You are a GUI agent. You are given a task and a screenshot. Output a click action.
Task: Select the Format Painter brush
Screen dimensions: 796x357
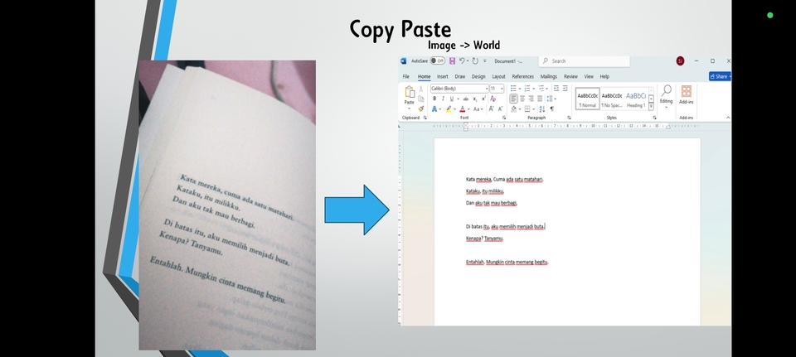click(x=421, y=109)
